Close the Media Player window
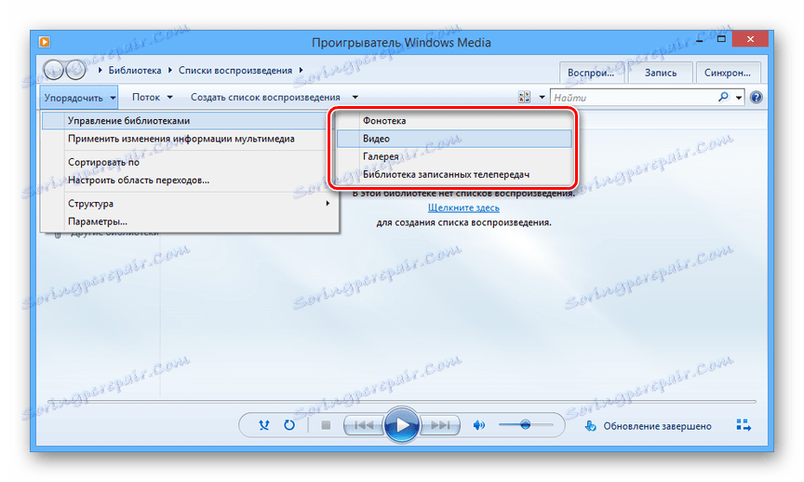 (750, 39)
